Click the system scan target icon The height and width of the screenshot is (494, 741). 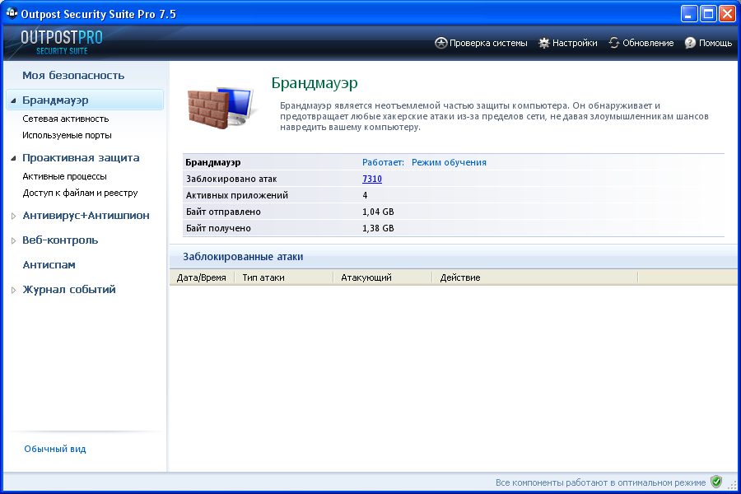pos(440,43)
